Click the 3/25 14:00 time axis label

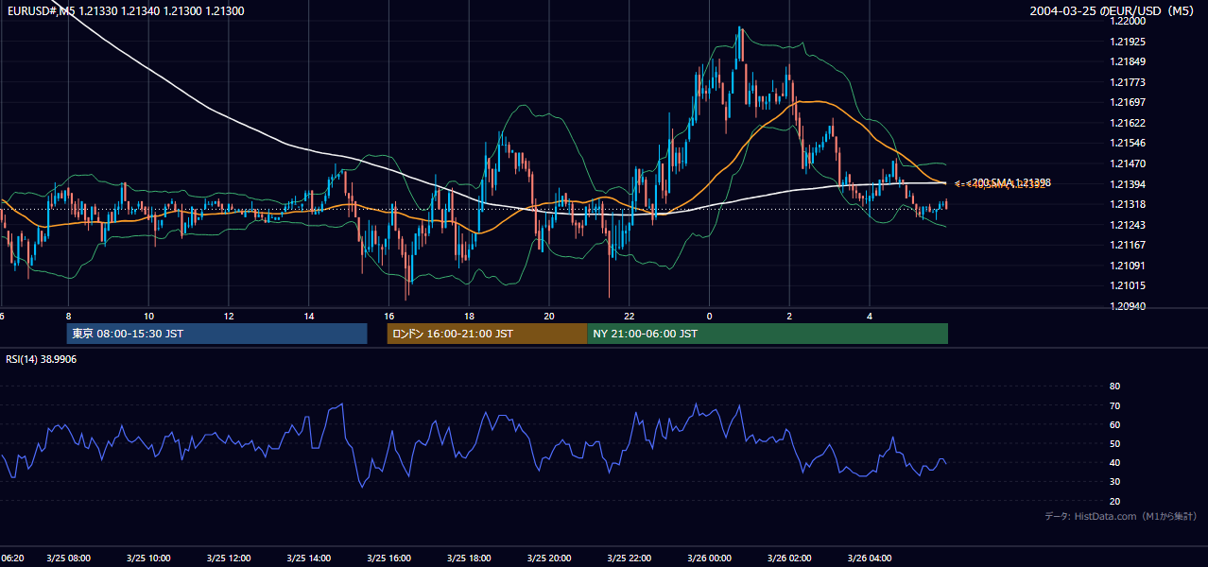coord(308,558)
